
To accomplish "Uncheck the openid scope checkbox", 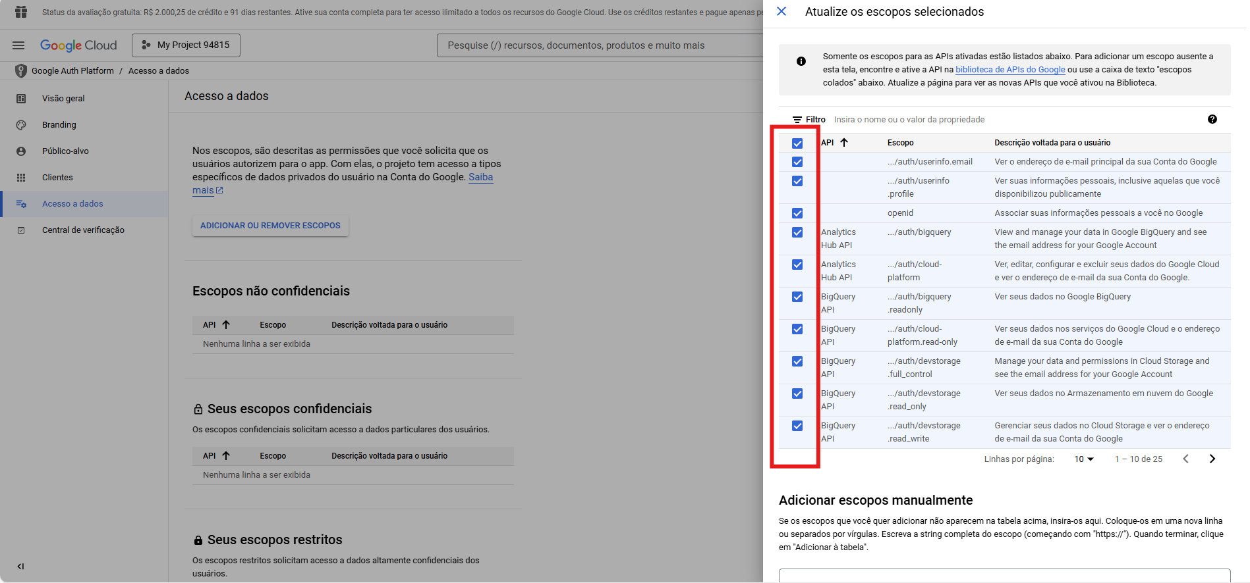I will point(797,213).
